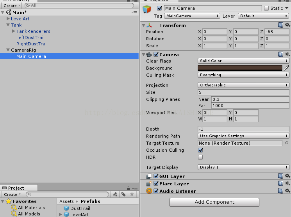291x217 pixels.
Task: Click the orthographic Size field
Action: [243, 92]
